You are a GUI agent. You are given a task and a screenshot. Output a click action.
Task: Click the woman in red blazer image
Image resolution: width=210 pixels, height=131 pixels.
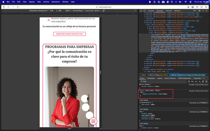69,97
